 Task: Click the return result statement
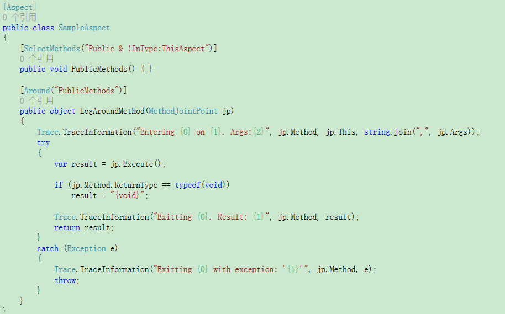(84, 227)
